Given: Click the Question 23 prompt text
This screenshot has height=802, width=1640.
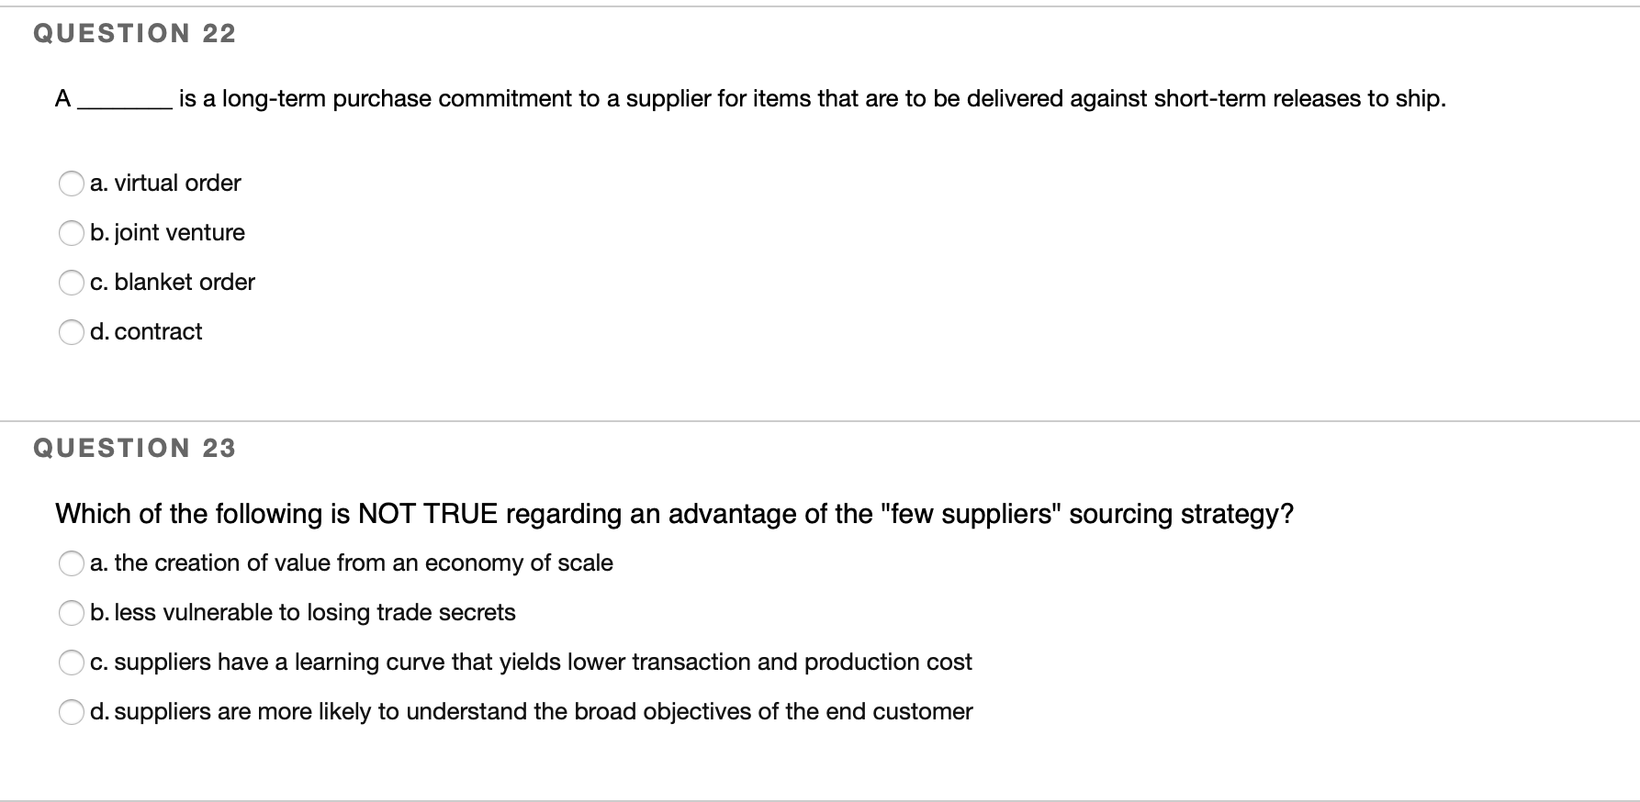Looking at the screenshot, I should pos(675,514).
